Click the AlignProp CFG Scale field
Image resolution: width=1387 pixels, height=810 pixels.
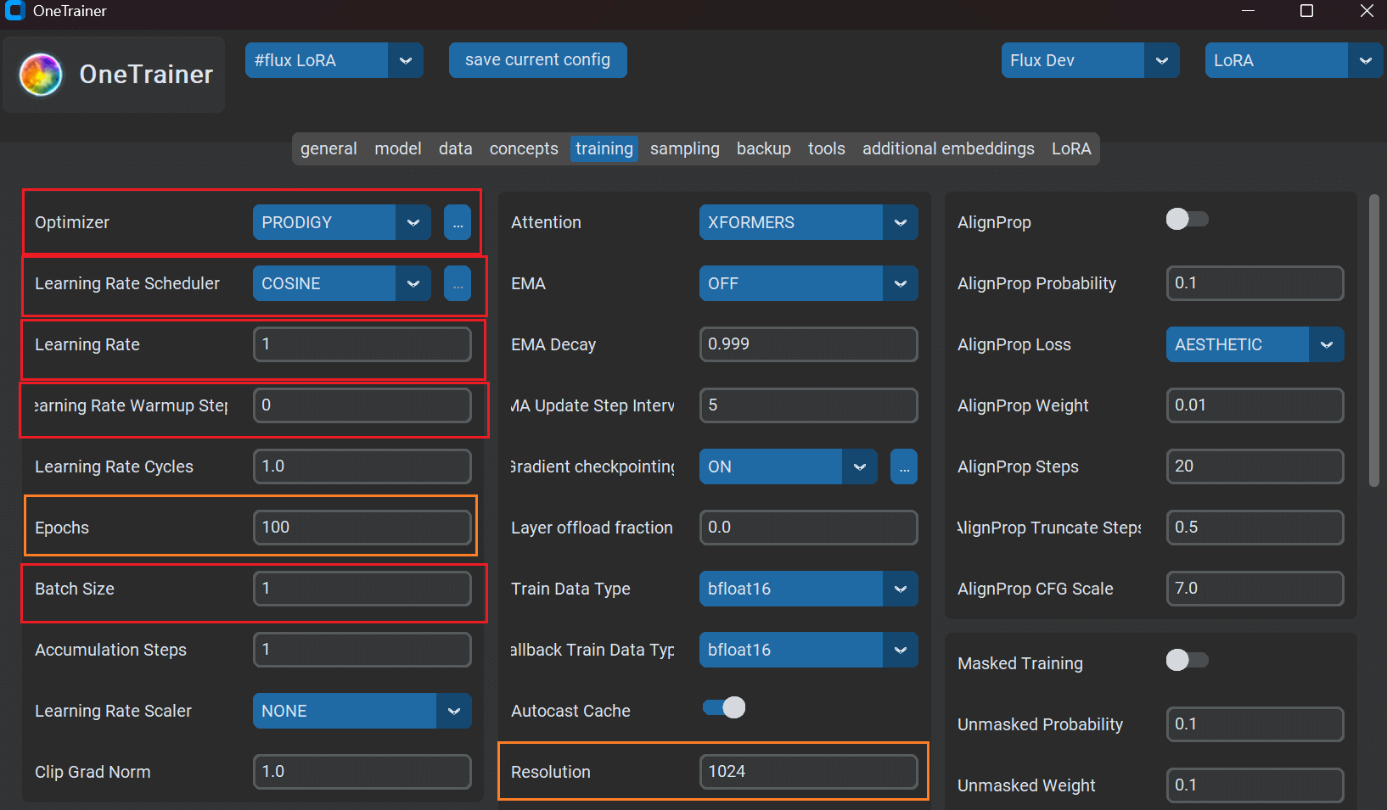click(1255, 589)
